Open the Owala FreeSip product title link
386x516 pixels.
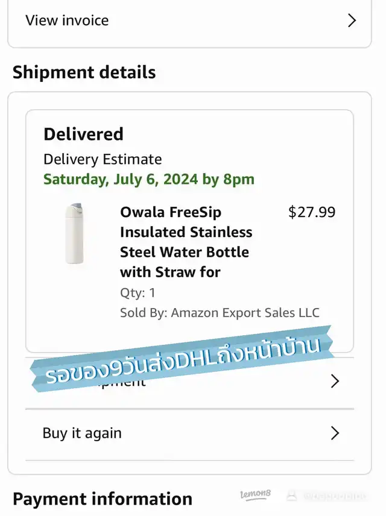[x=186, y=242]
